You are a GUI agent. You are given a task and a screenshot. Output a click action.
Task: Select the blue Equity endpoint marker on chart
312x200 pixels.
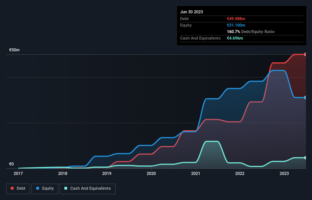click(x=306, y=97)
